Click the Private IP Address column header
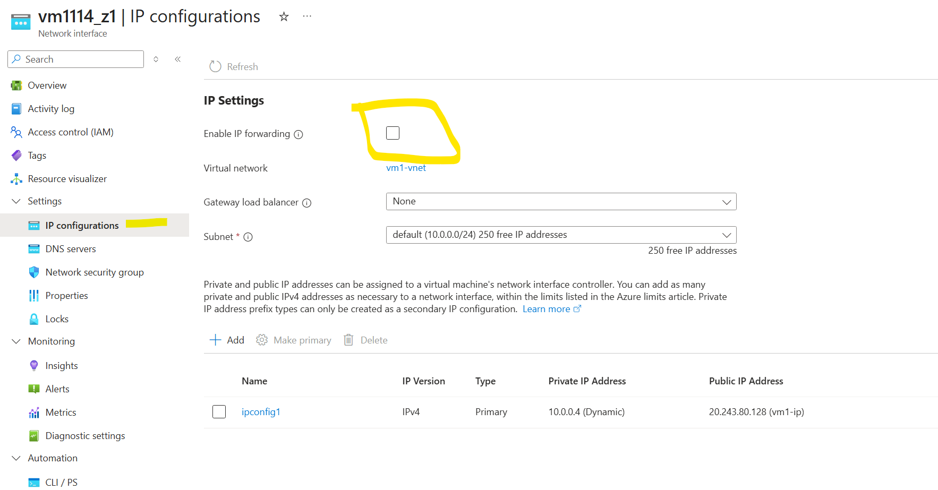This screenshot has height=490, width=938. pyautogui.click(x=587, y=381)
